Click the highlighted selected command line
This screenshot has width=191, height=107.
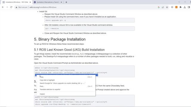[x=67, y=75]
